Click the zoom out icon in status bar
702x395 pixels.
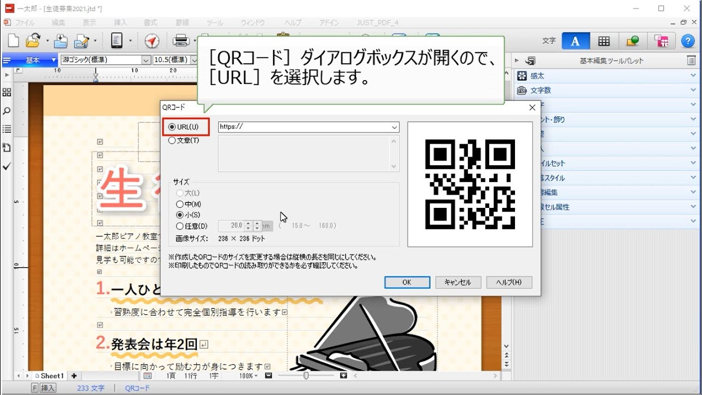click(268, 376)
